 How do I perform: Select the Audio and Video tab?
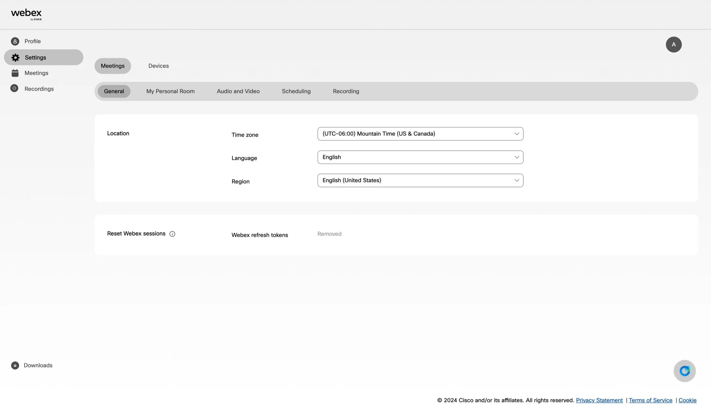tap(238, 91)
